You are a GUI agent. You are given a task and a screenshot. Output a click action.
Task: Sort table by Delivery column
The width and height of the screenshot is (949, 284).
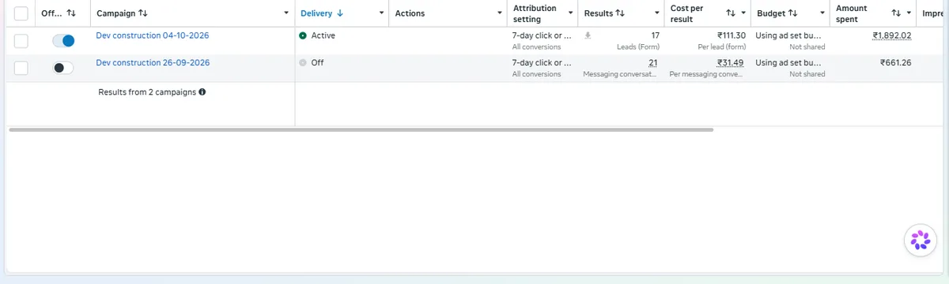[x=322, y=13]
